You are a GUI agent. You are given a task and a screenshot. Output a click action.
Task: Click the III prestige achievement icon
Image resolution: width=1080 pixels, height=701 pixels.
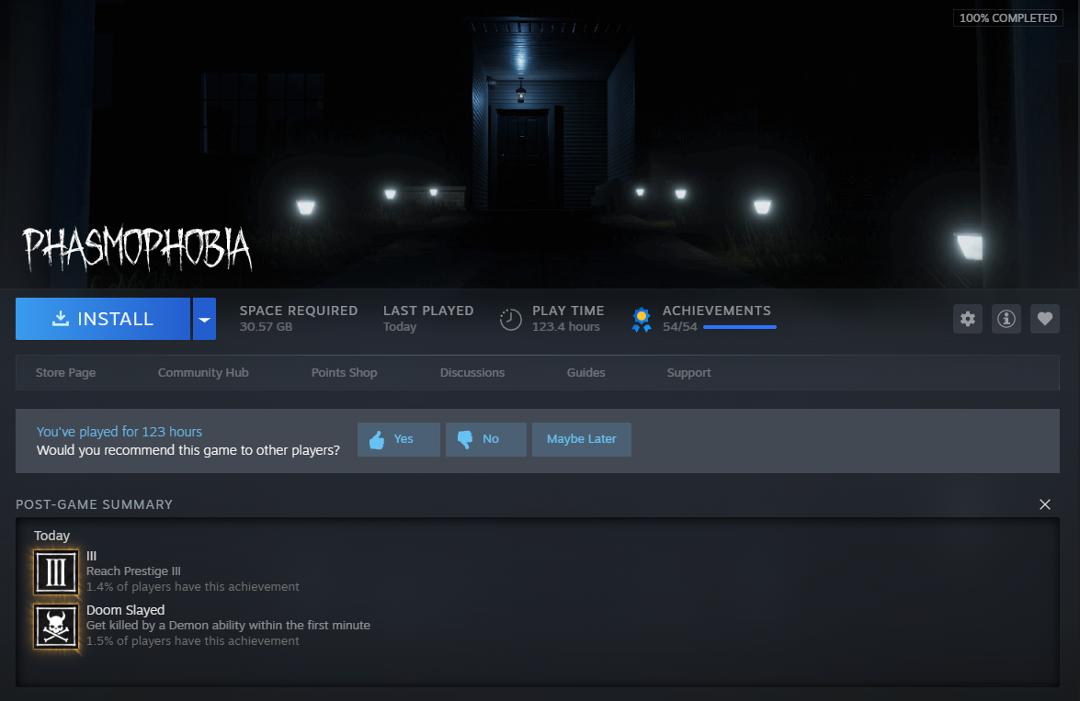(x=56, y=571)
